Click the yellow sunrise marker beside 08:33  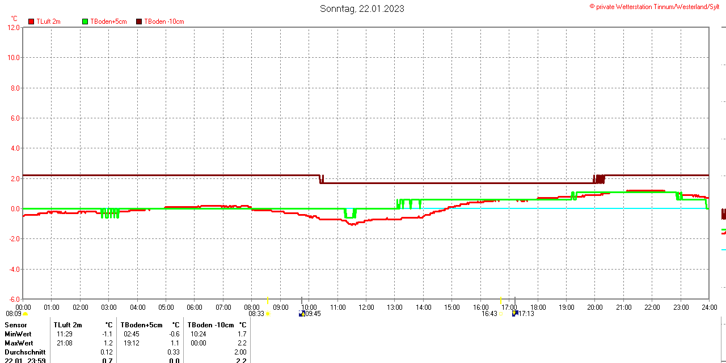(x=268, y=314)
